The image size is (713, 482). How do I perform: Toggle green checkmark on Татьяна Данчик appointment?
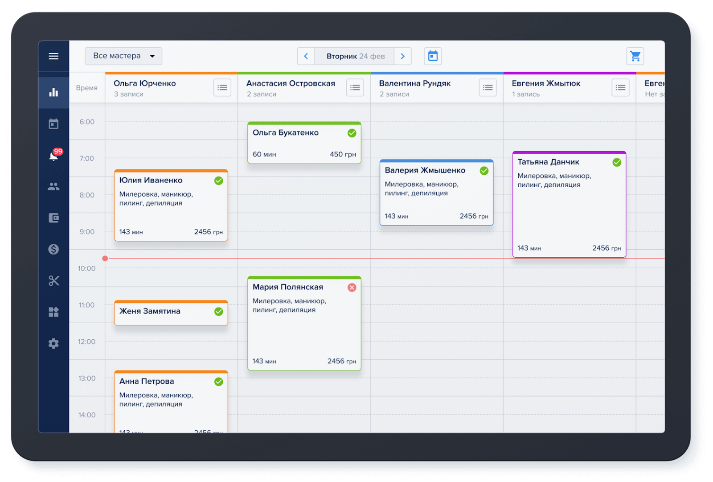(x=617, y=162)
